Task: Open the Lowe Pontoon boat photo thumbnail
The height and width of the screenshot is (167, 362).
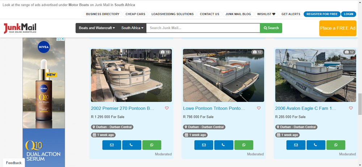Action: 223,76
